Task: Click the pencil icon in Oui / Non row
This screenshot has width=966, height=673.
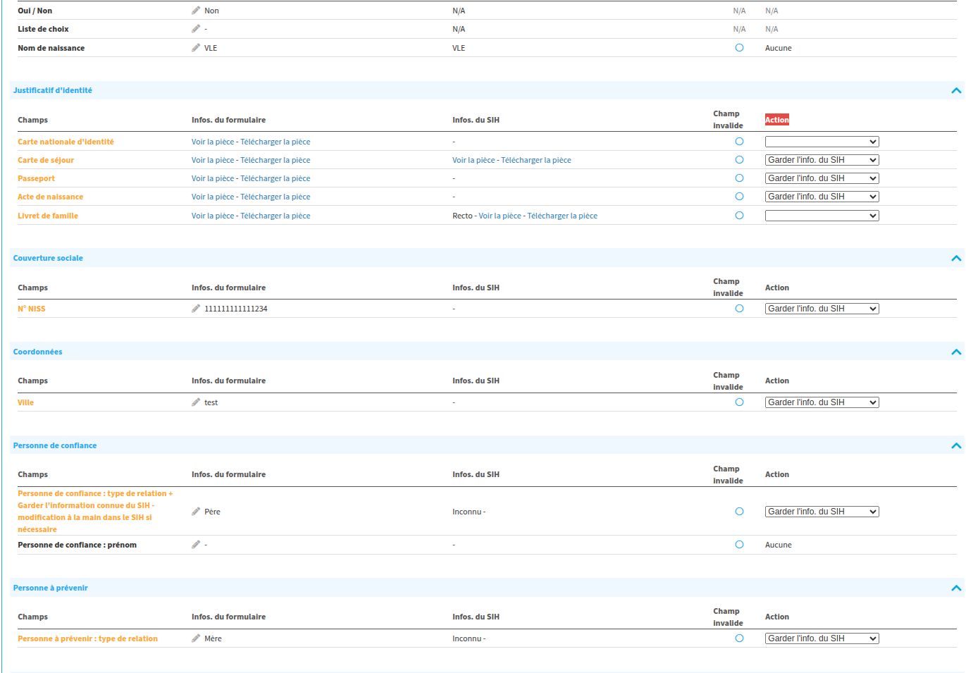Action: pos(196,11)
